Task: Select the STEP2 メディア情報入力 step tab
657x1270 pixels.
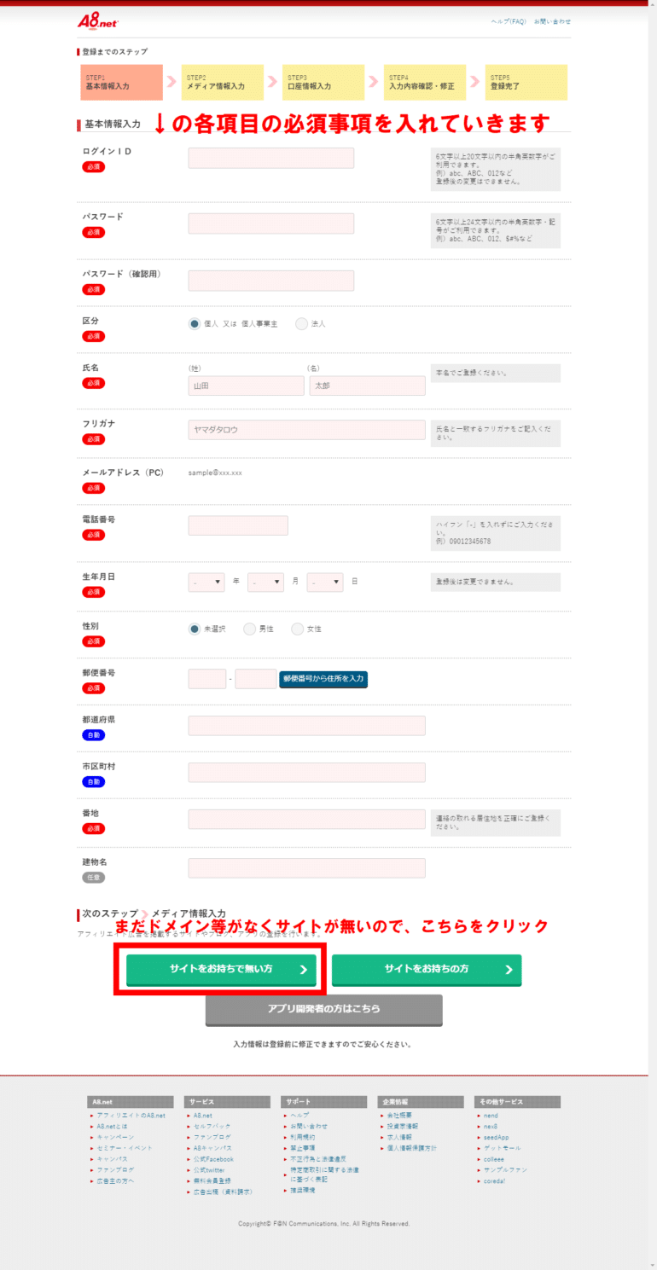Action: [x=222, y=83]
